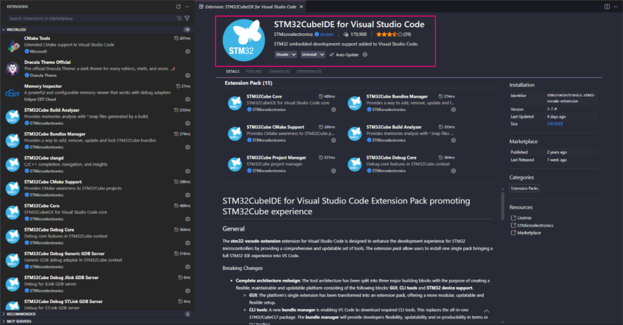
Task: Close the STM32CubeIDE extension editor tab
Action: point(302,7)
